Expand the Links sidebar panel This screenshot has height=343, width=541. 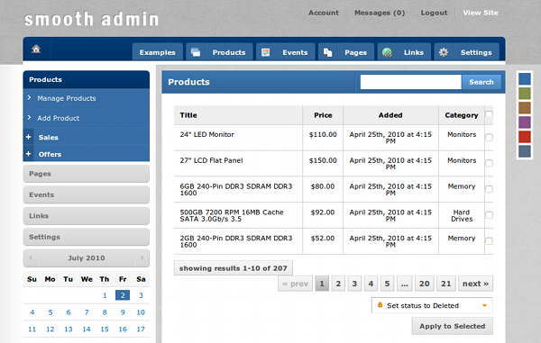pyautogui.click(x=87, y=215)
